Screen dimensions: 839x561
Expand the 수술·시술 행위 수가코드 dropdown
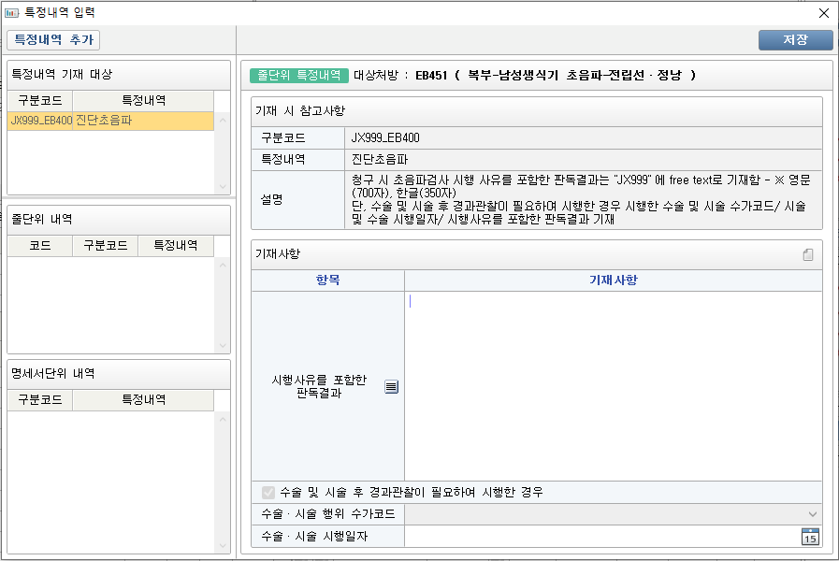pyautogui.click(x=811, y=514)
